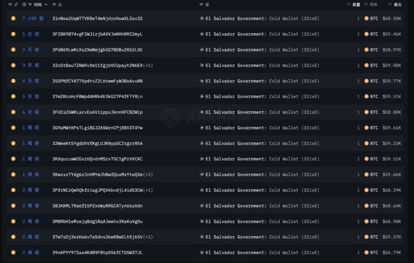Open address 39xKPYY9TSaa4K4B9FBtpDS6fCTGSW37JL
Viewport: 414px width, 263px height.
(x=97, y=252)
